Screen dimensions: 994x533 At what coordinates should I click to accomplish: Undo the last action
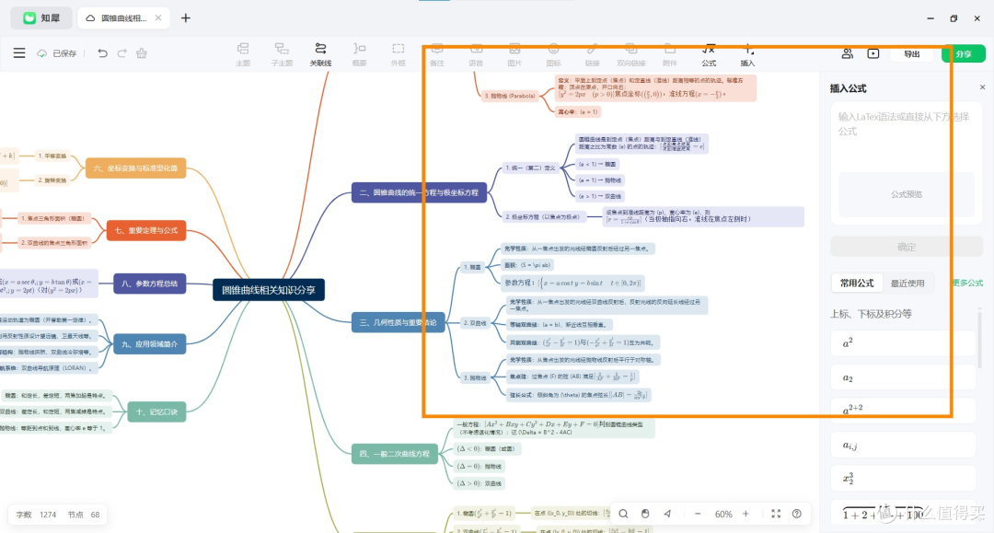click(102, 53)
